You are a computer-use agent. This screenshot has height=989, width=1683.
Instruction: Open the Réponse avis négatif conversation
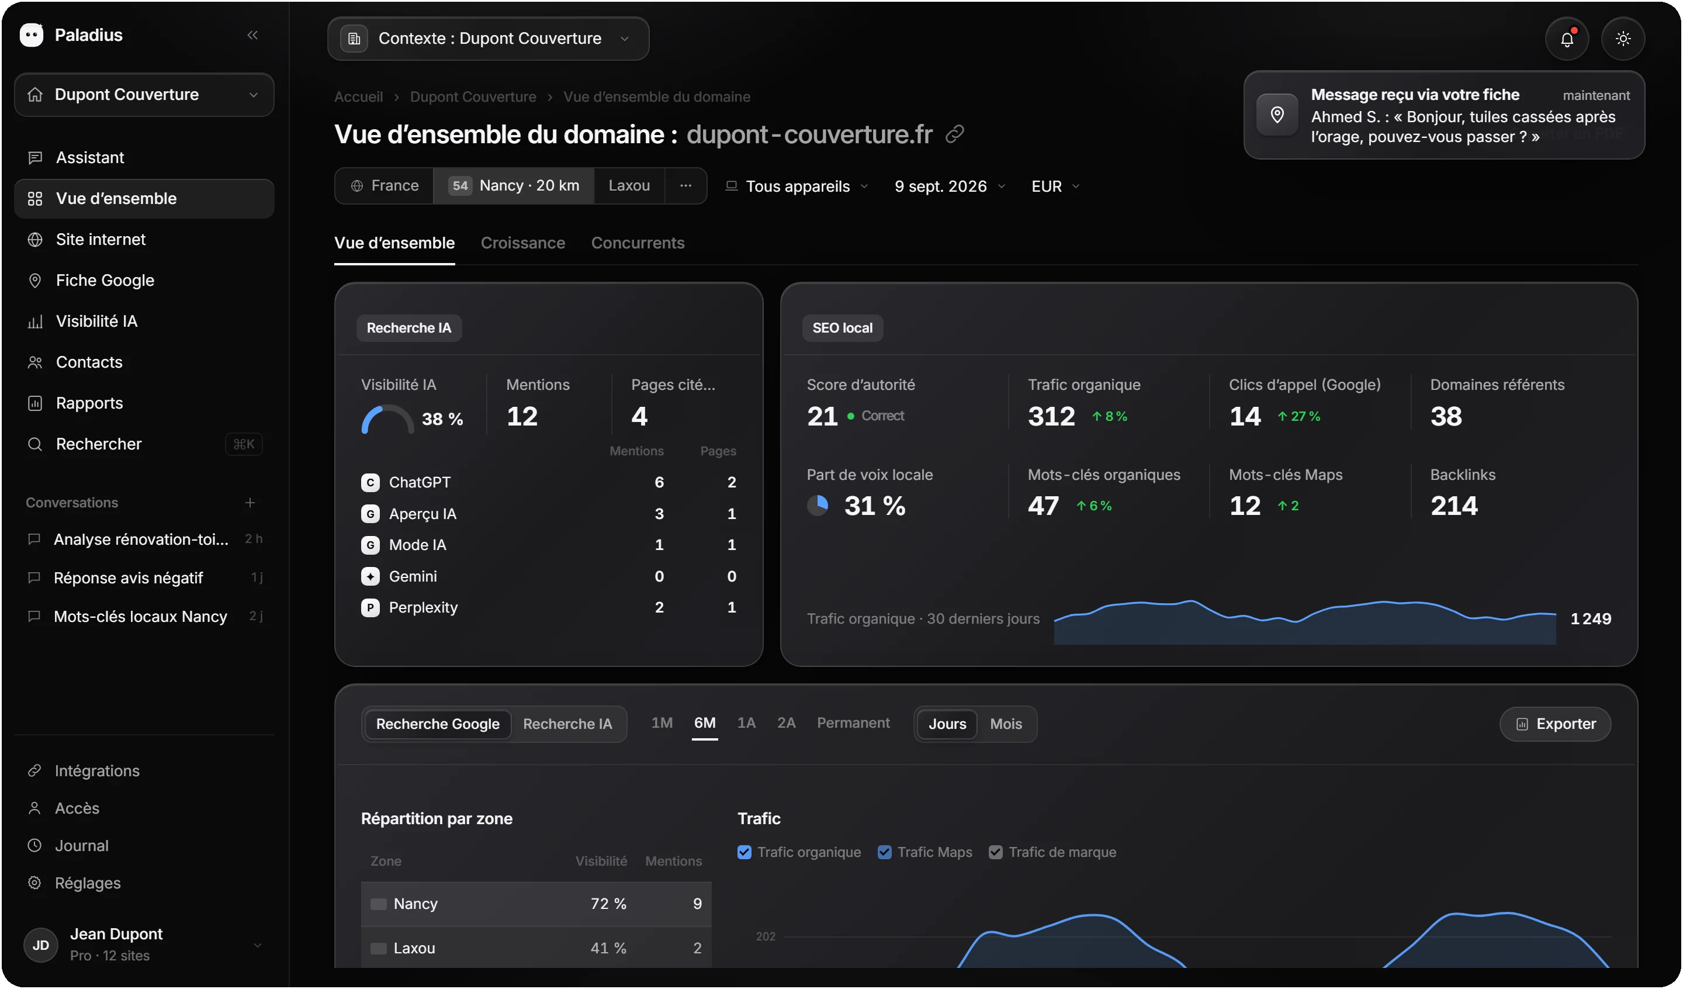pyautogui.click(x=144, y=578)
